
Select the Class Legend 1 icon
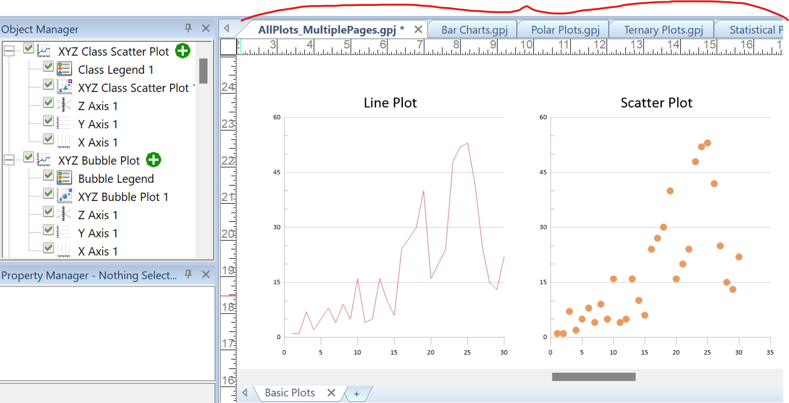tap(64, 69)
